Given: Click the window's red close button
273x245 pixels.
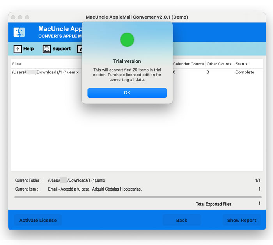Looking at the screenshot, I should tap(13, 17).
